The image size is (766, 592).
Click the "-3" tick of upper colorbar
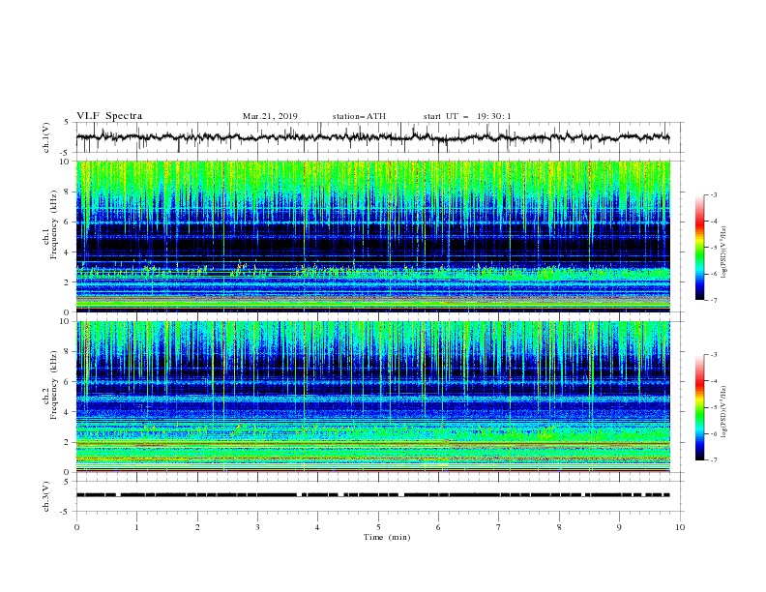coord(713,194)
